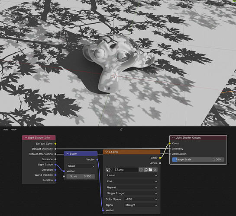Click the image browse icon beside 13.png
236x216 pixels.
[109, 170]
